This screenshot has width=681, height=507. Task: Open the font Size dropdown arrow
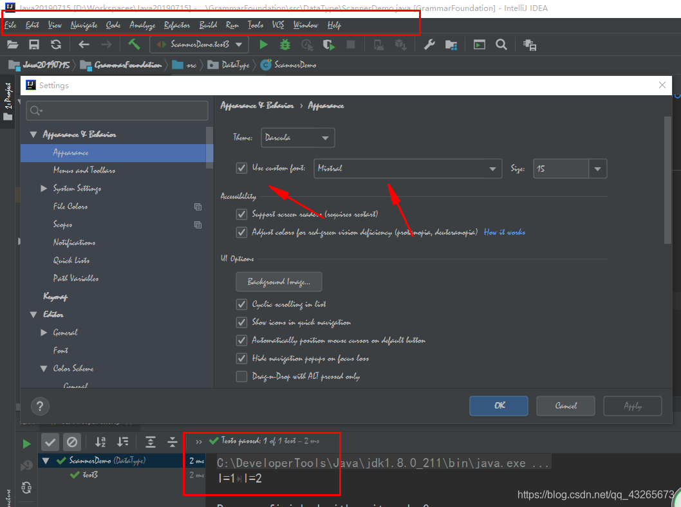coord(597,169)
